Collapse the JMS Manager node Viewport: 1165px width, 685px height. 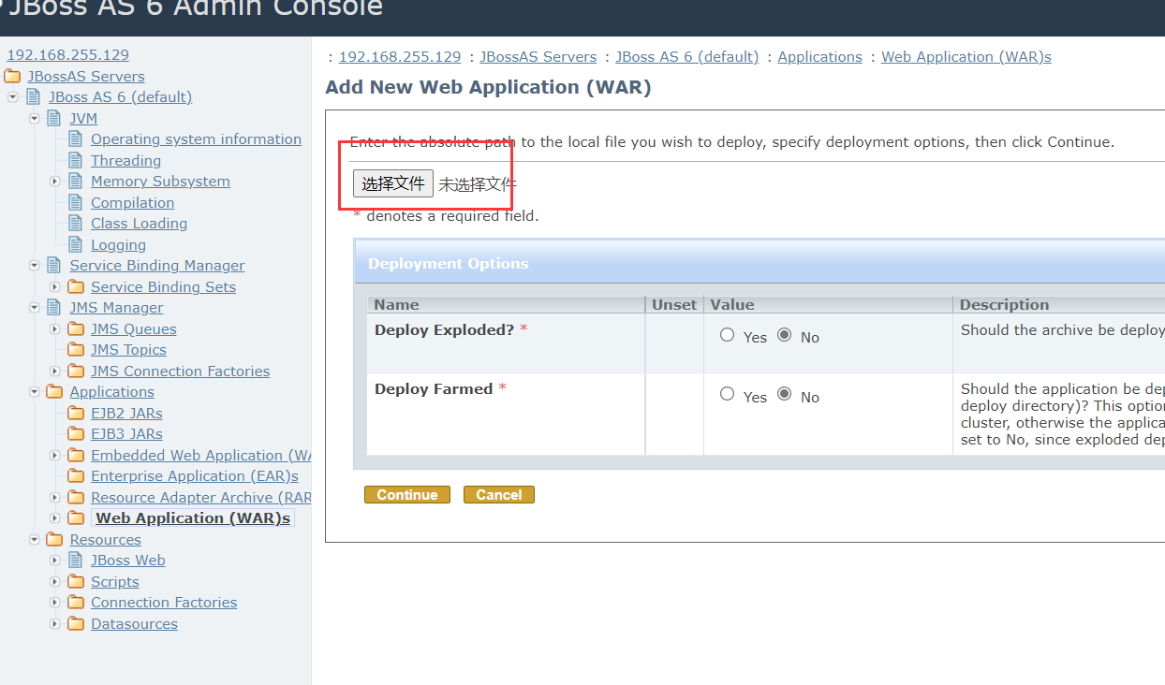coord(34,308)
